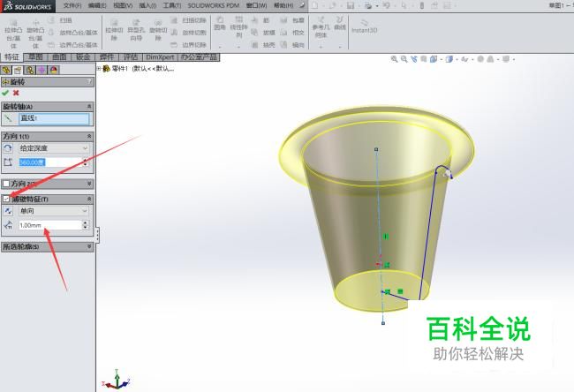Cancel the revolve with red X
This screenshot has height=392, width=574.
pos(16,93)
